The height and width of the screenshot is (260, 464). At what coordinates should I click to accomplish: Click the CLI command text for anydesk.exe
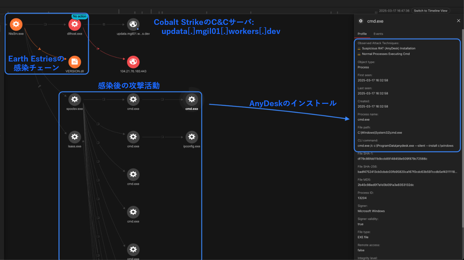(405, 146)
